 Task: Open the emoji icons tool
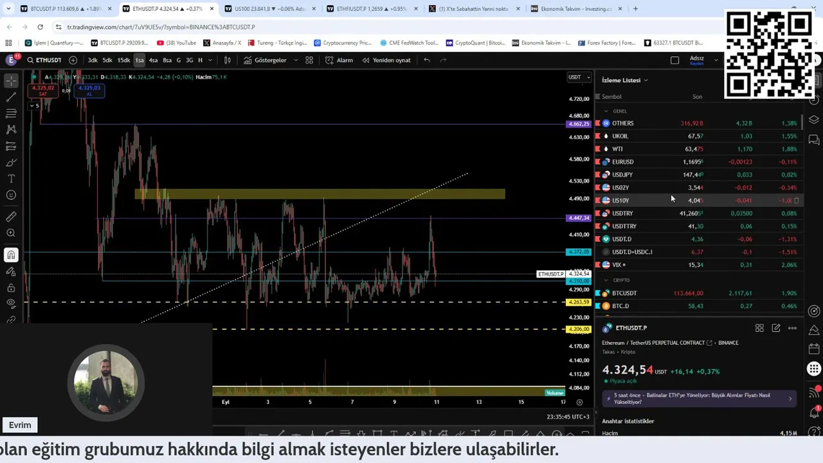click(x=11, y=195)
